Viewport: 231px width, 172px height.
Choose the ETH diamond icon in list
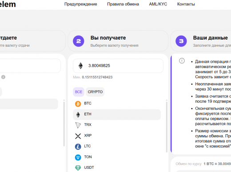coord(78,115)
